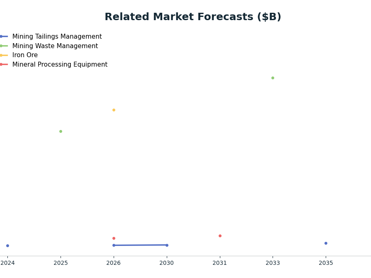
Task: Select the red data point at 2031
Action: pyautogui.click(x=220, y=236)
